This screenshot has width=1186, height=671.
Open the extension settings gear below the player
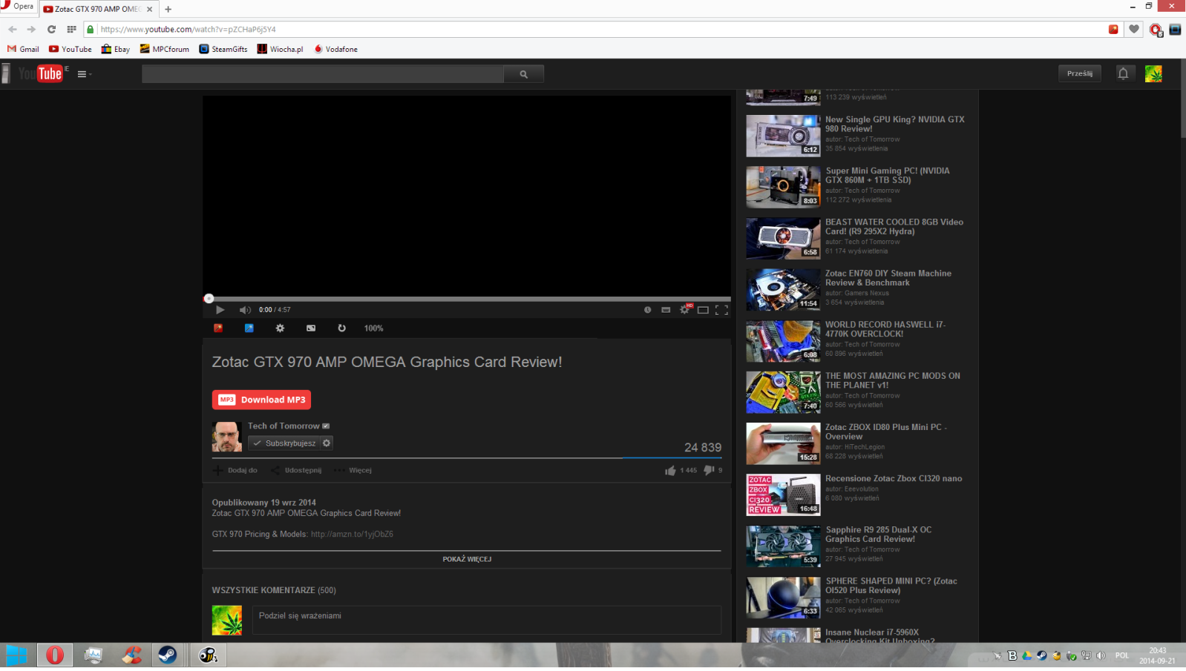(x=280, y=328)
